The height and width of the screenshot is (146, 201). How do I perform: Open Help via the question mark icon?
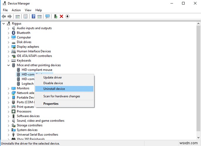[33, 16]
